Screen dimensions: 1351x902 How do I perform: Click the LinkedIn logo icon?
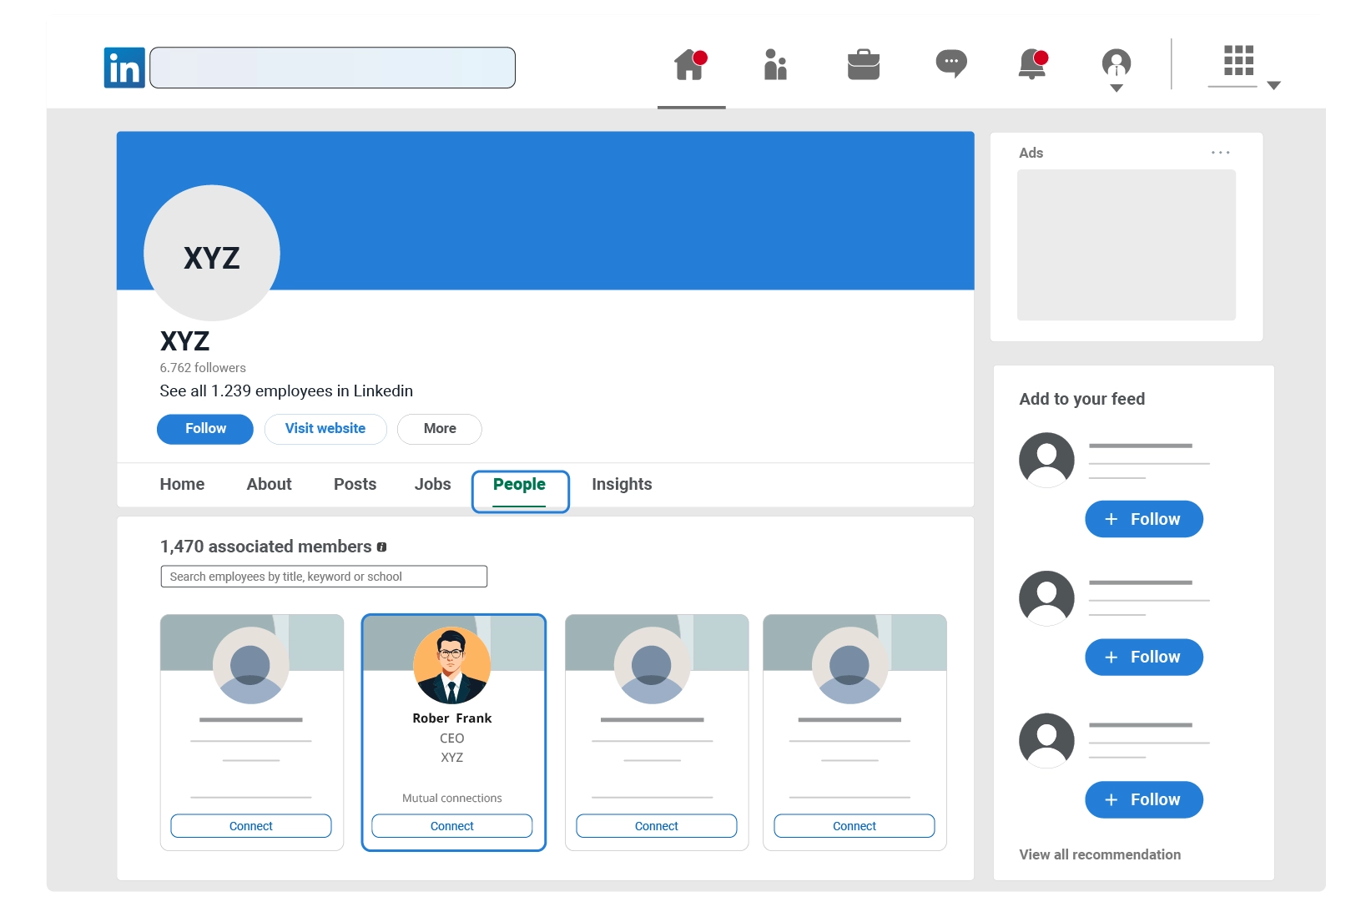click(x=124, y=68)
